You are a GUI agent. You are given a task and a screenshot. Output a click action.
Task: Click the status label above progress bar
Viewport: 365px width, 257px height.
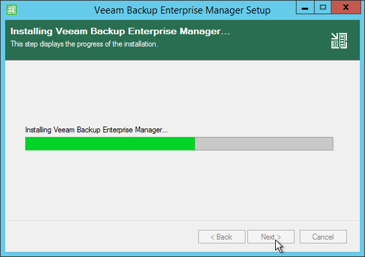pyautogui.click(x=96, y=130)
